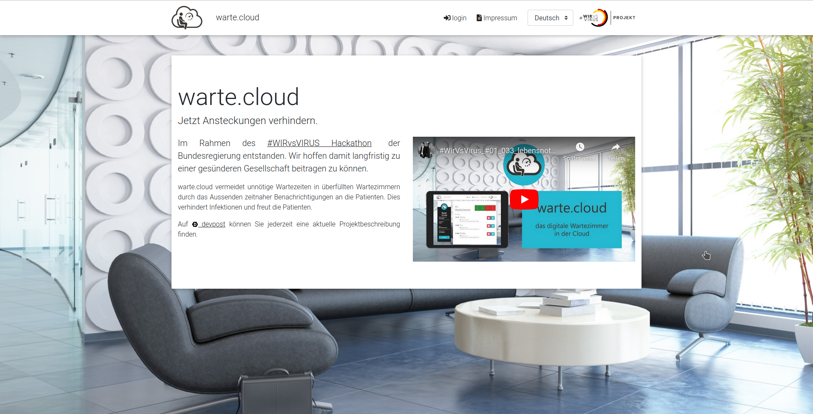Click the warte.cloud cloud logo icon
The width and height of the screenshot is (813, 414).
click(187, 18)
